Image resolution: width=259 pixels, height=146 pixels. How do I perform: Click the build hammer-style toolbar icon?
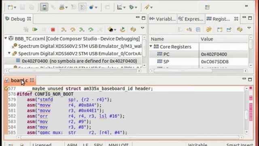62,7
